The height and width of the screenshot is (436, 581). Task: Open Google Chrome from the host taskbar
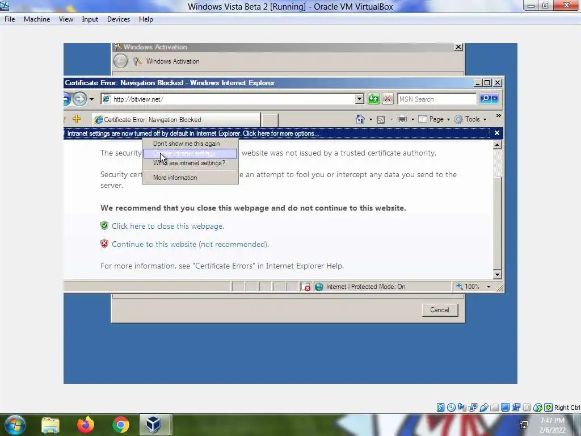pos(120,425)
